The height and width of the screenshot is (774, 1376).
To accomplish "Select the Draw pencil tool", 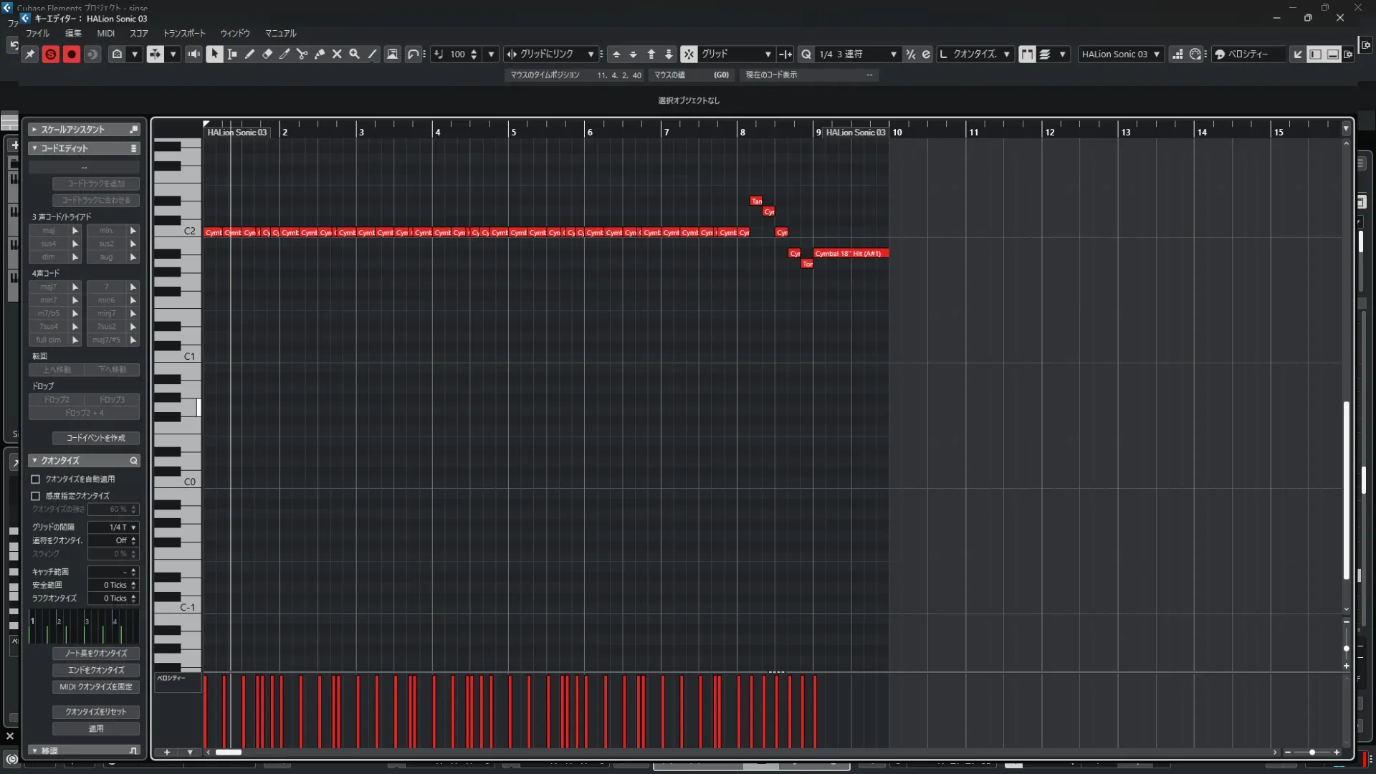I will (x=249, y=54).
